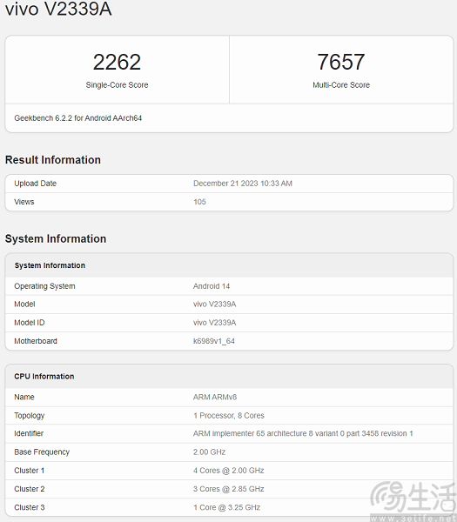Click the 1 Processor, 8 Cores topology value
The image size is (457, 522).
tap(229, 416)
